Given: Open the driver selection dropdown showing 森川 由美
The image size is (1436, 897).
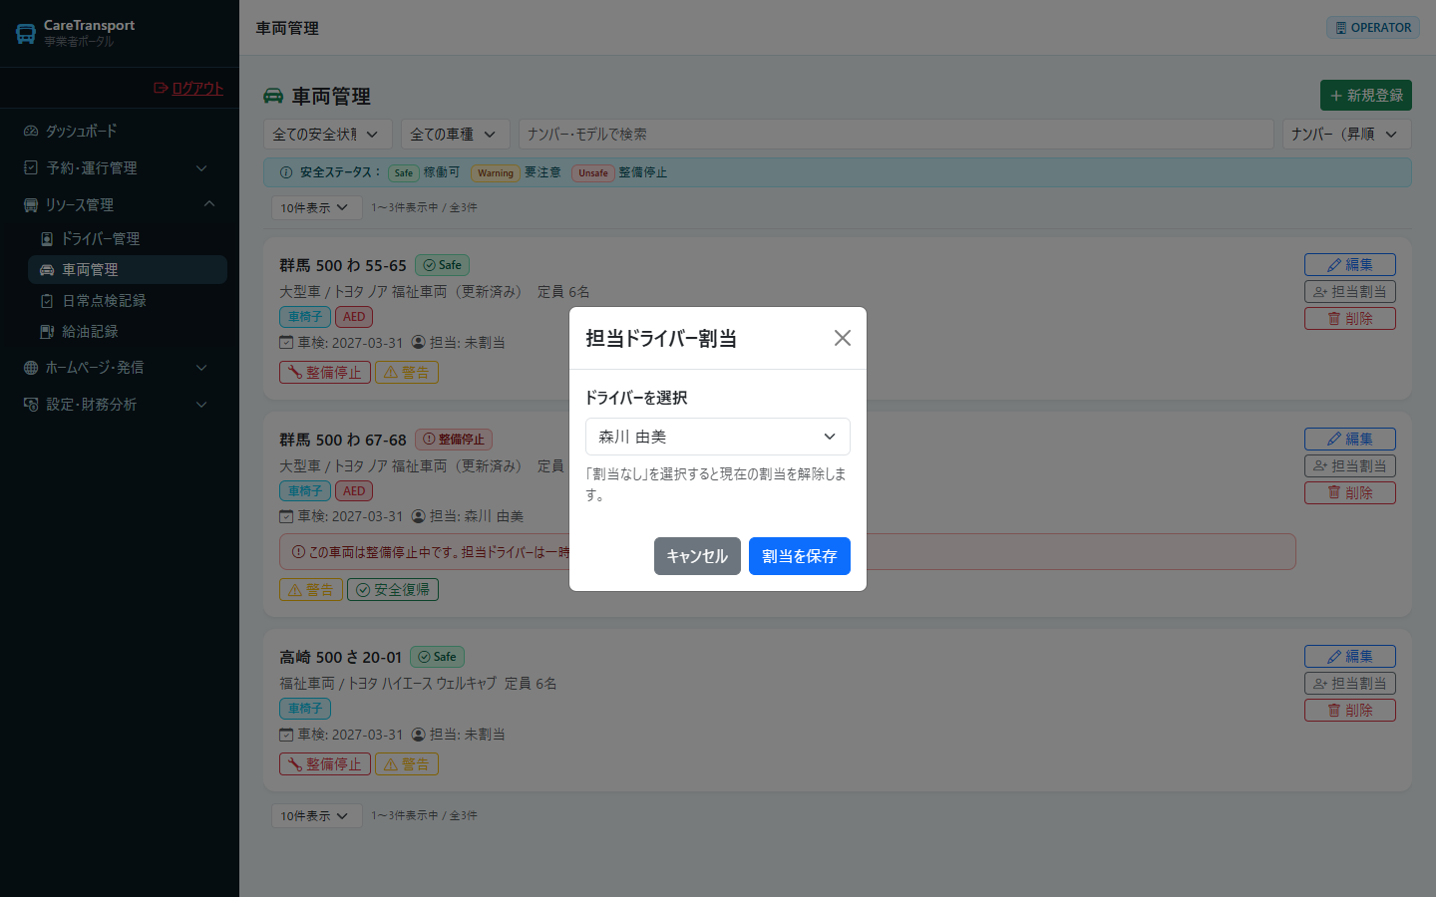Looking at the screenshot, I should tap(718, 437).
